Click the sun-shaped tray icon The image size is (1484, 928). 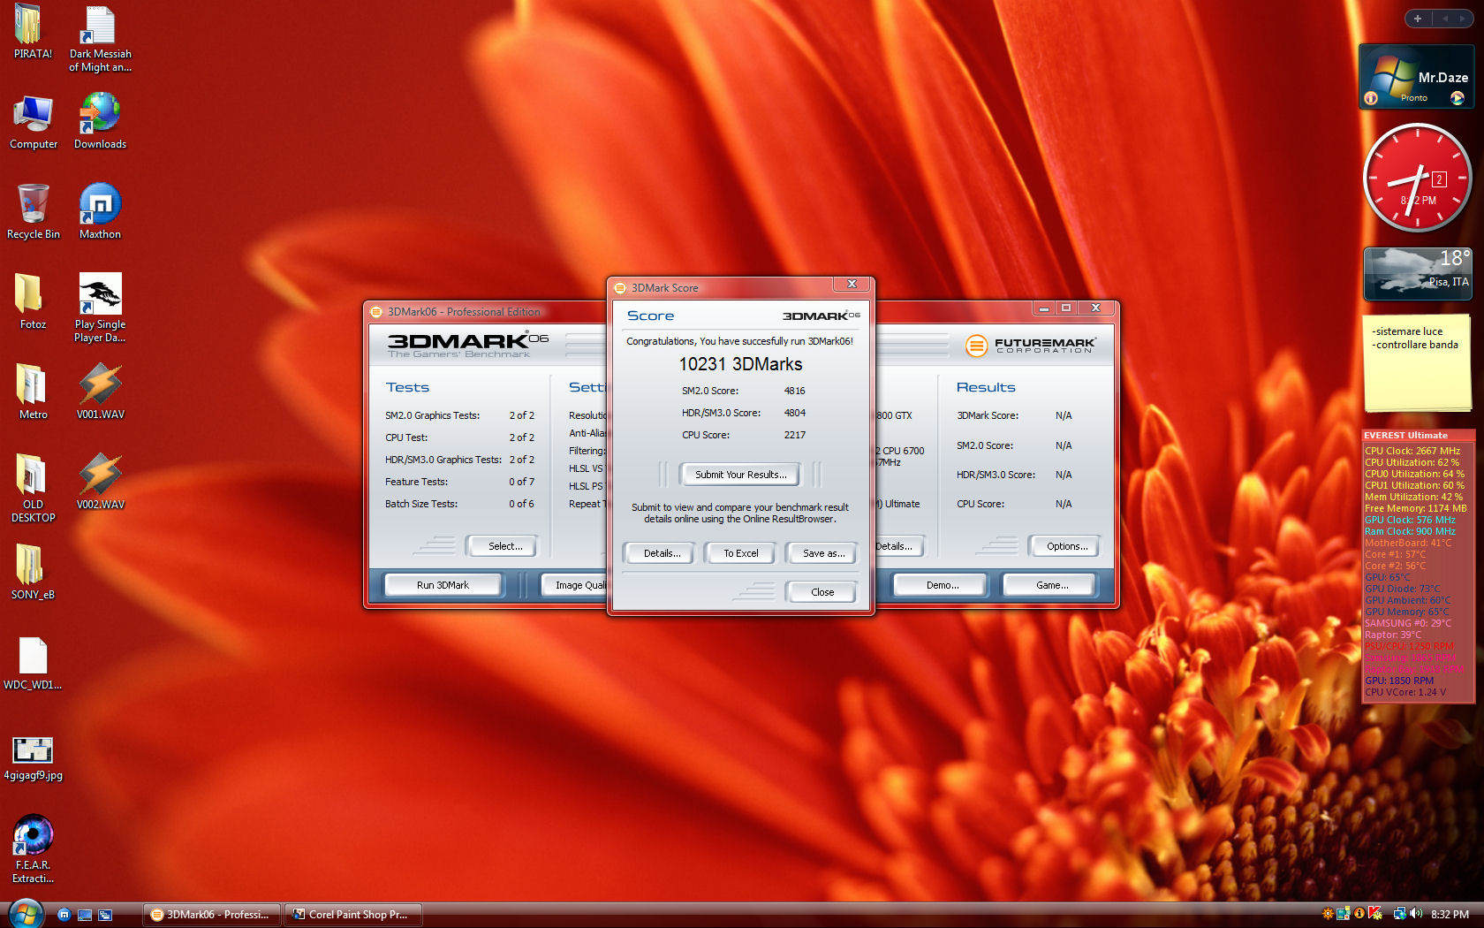point(1328,914)
